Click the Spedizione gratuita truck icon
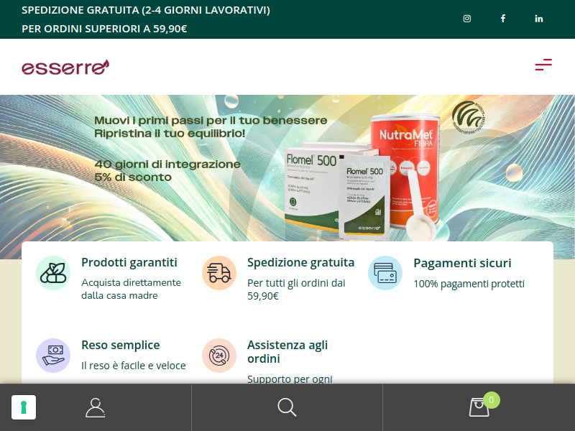Viewport: 575px width, 431px height. 219,273
